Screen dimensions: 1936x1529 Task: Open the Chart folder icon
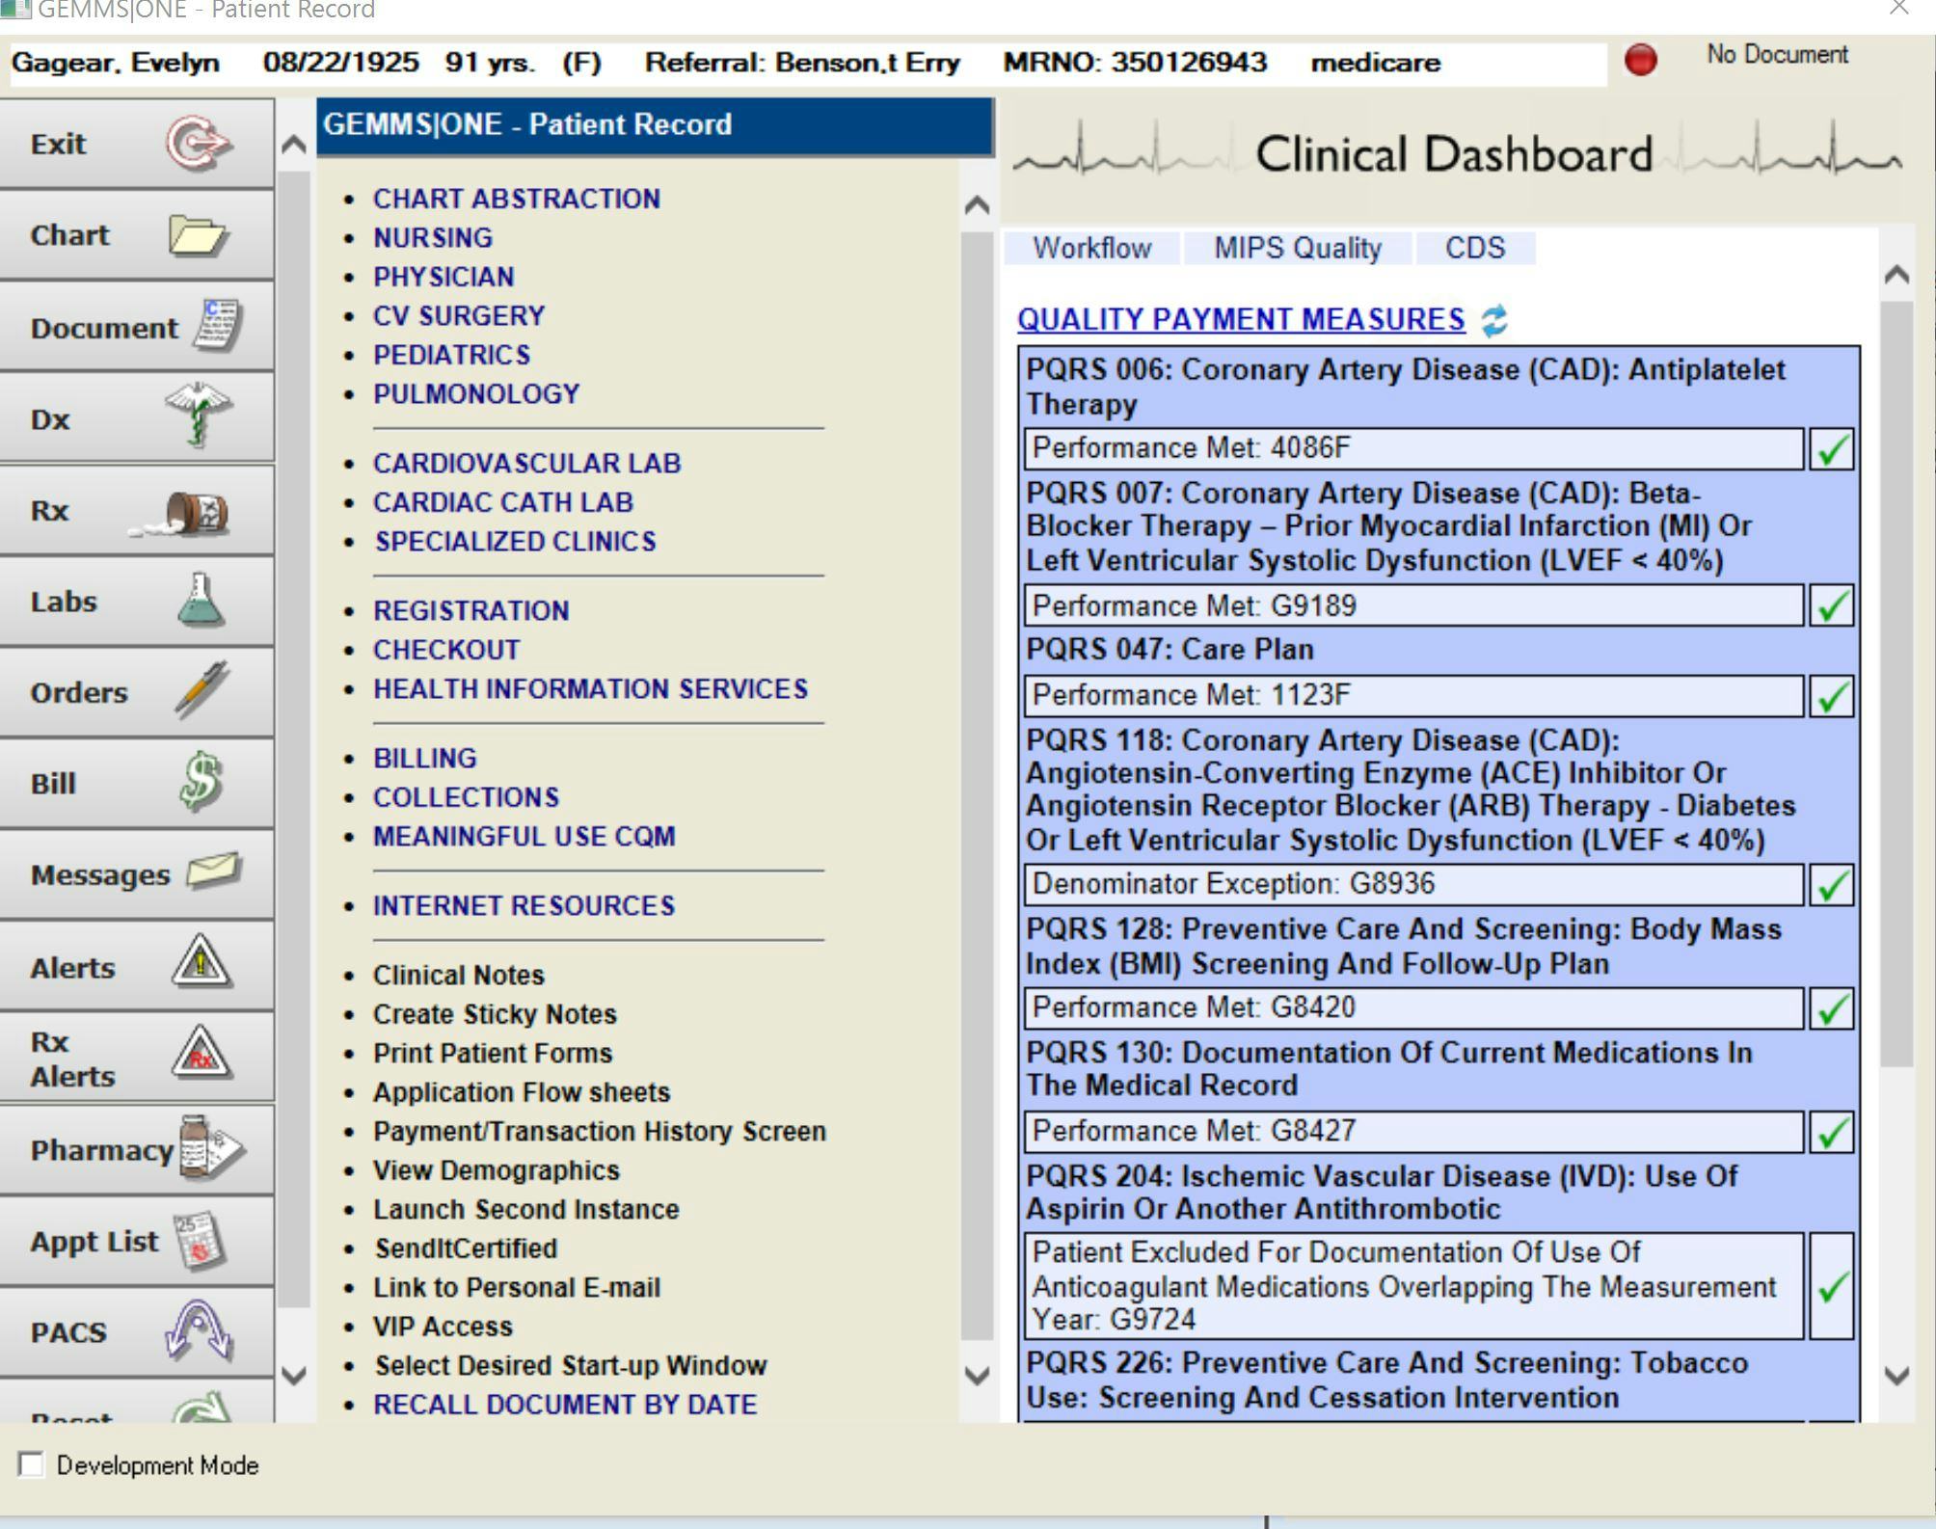coord(199,232)
